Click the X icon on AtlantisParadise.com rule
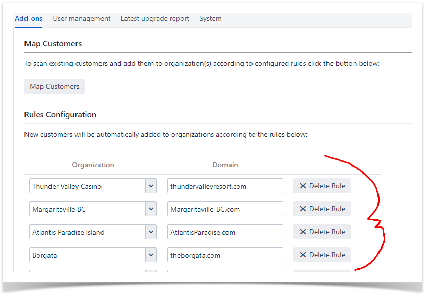The image size is (429, 297). (x=303, y=232)
